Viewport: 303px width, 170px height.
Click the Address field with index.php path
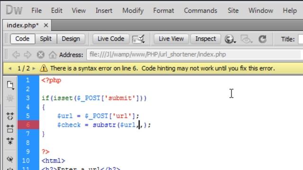coord(194,55)
